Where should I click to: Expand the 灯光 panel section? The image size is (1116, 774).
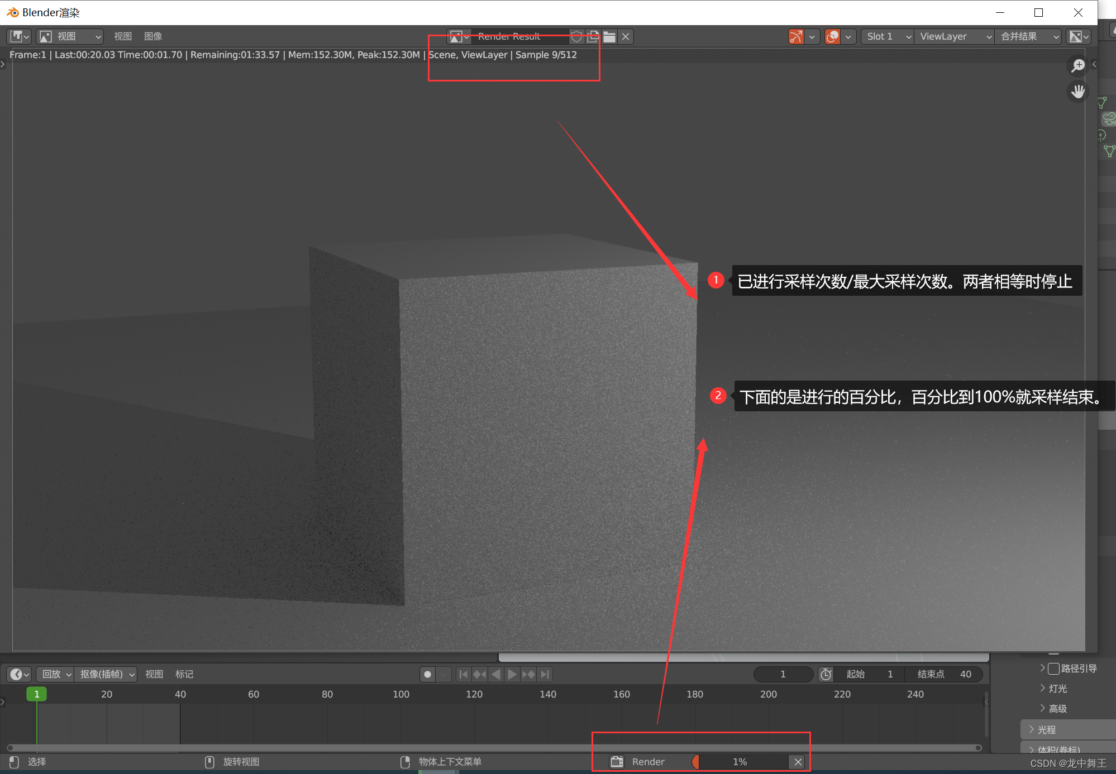[1057, 689]
